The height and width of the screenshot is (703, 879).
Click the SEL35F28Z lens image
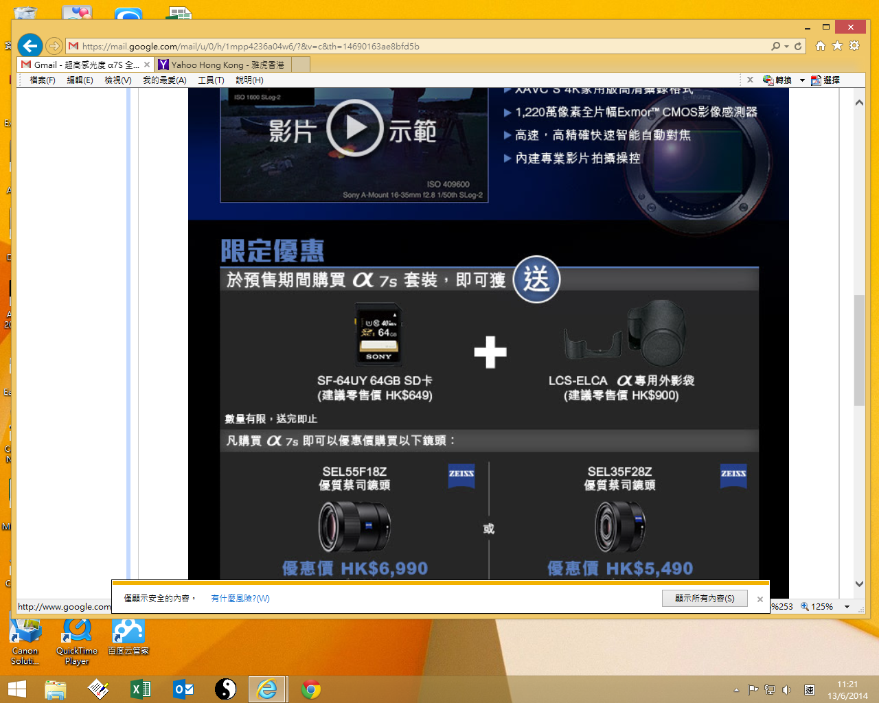(x=620, y=527)
